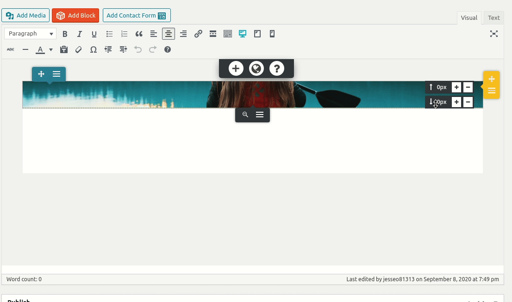Screen dimensions: 512x302
Task: Apply blockquote formatting
Action: coord(139,34)
